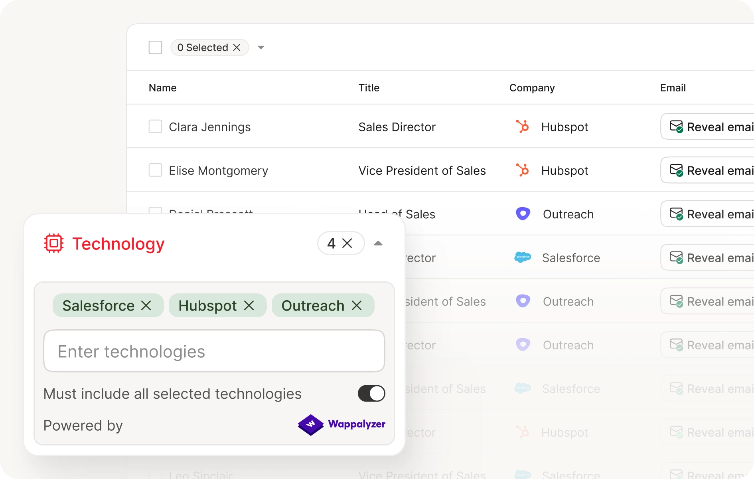Remove the Hubspot technology tag
Screen dimensions: 754x479
tap(249, 306)
